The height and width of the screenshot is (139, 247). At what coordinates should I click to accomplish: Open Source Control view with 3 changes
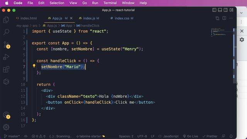tap(7, 45)
